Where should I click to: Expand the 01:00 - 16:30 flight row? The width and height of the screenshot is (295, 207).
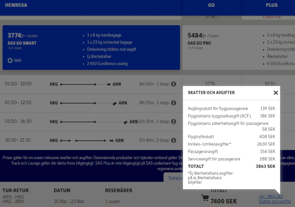(22, 121)
